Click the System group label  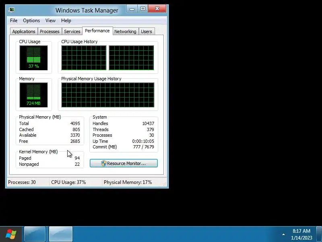coord(100,117)
